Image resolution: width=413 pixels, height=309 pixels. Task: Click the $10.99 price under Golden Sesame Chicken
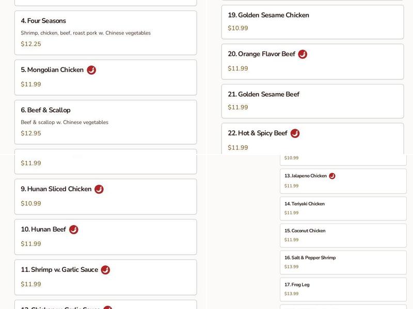coord(237,28)
